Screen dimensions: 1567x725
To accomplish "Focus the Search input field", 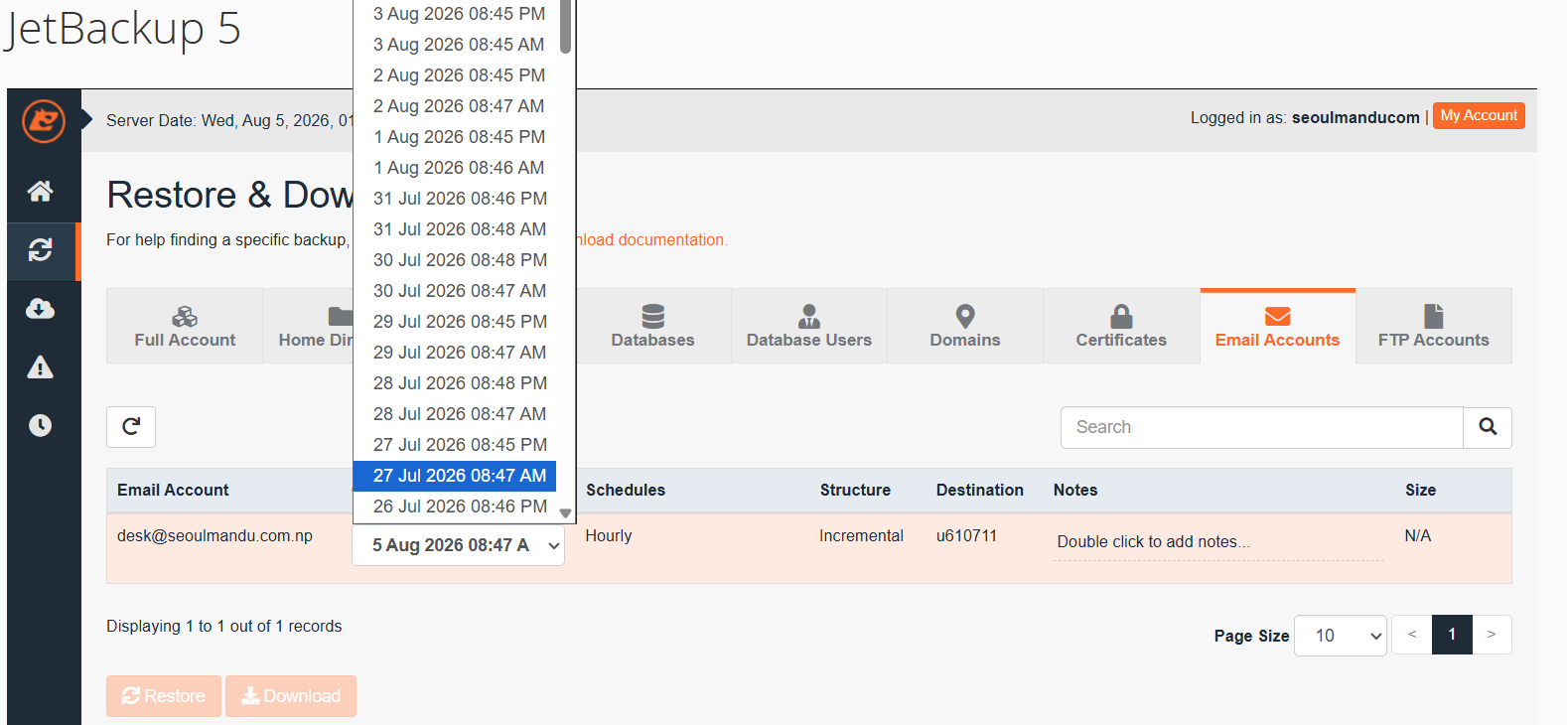I will (1262, 427).
